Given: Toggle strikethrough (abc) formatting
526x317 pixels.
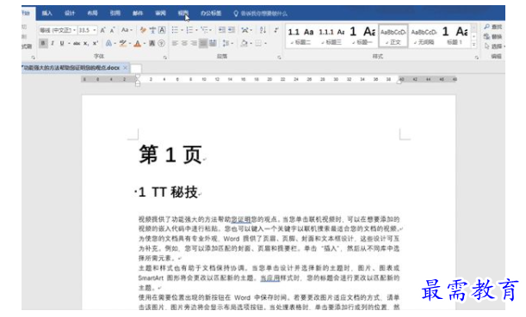Looking at the screenshot, I should pos(77,43).
